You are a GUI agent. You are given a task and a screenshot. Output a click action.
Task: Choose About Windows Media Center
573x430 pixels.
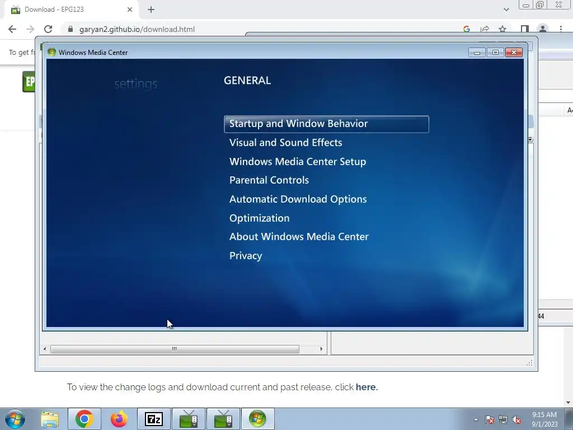[x=299, y=237]
